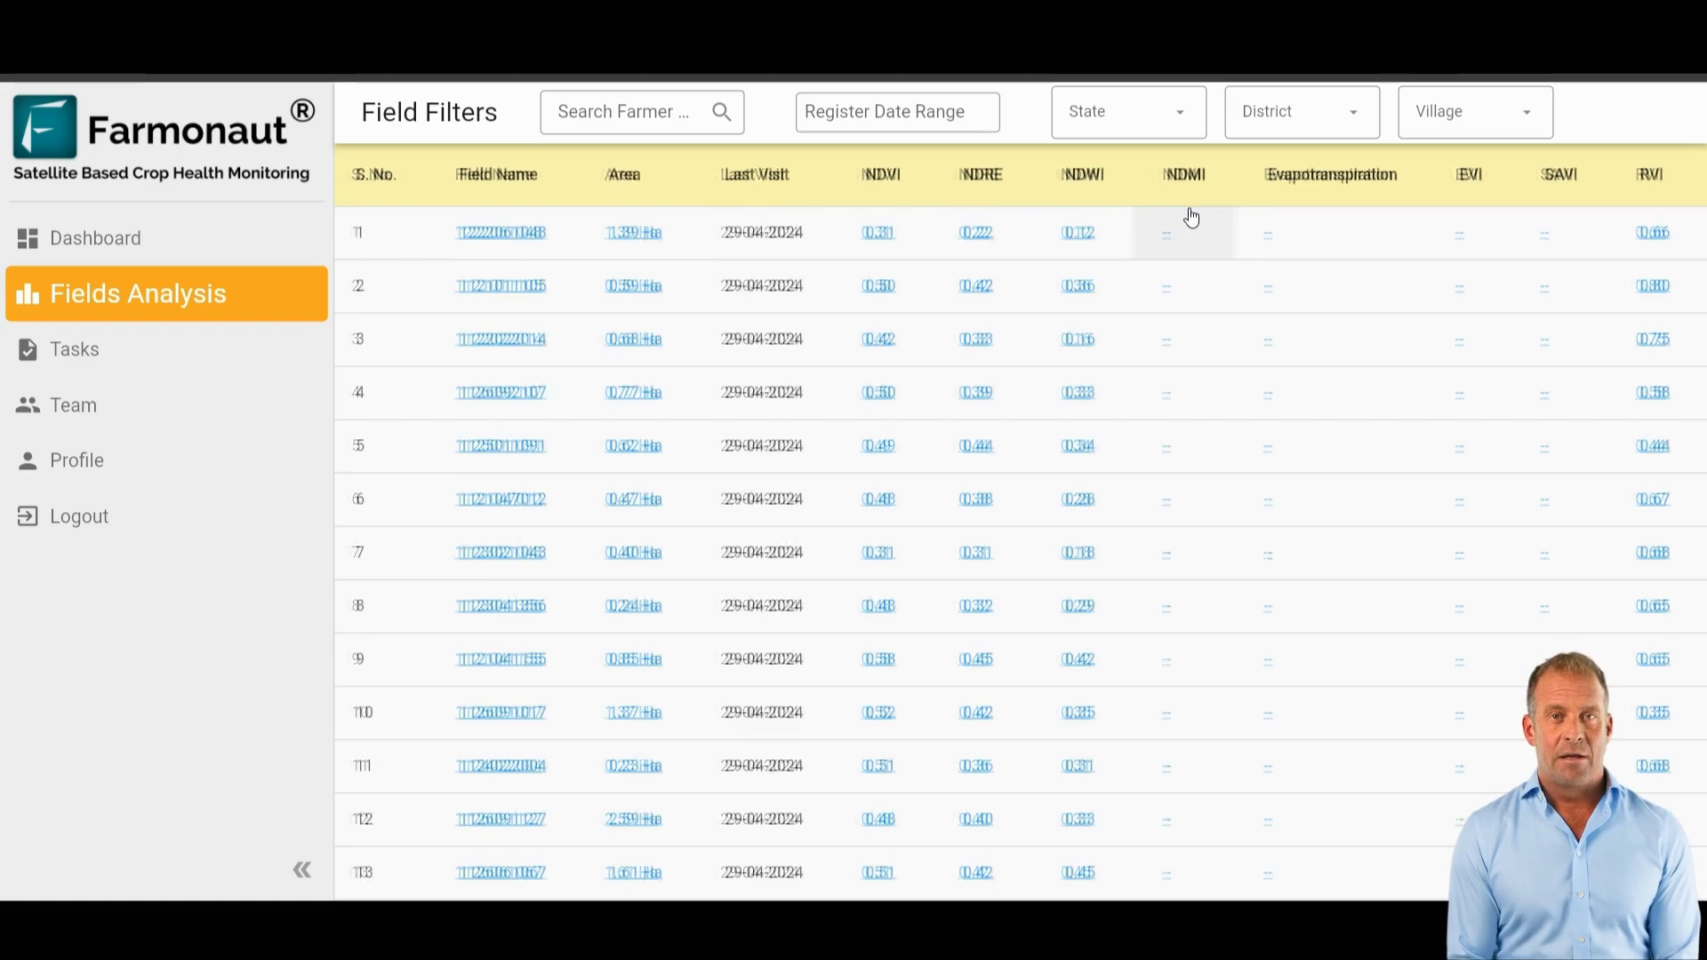Screen dimensions: 1707x960
Task: Click the Farmonaut logo icon
Action: (x=45, y=127)
